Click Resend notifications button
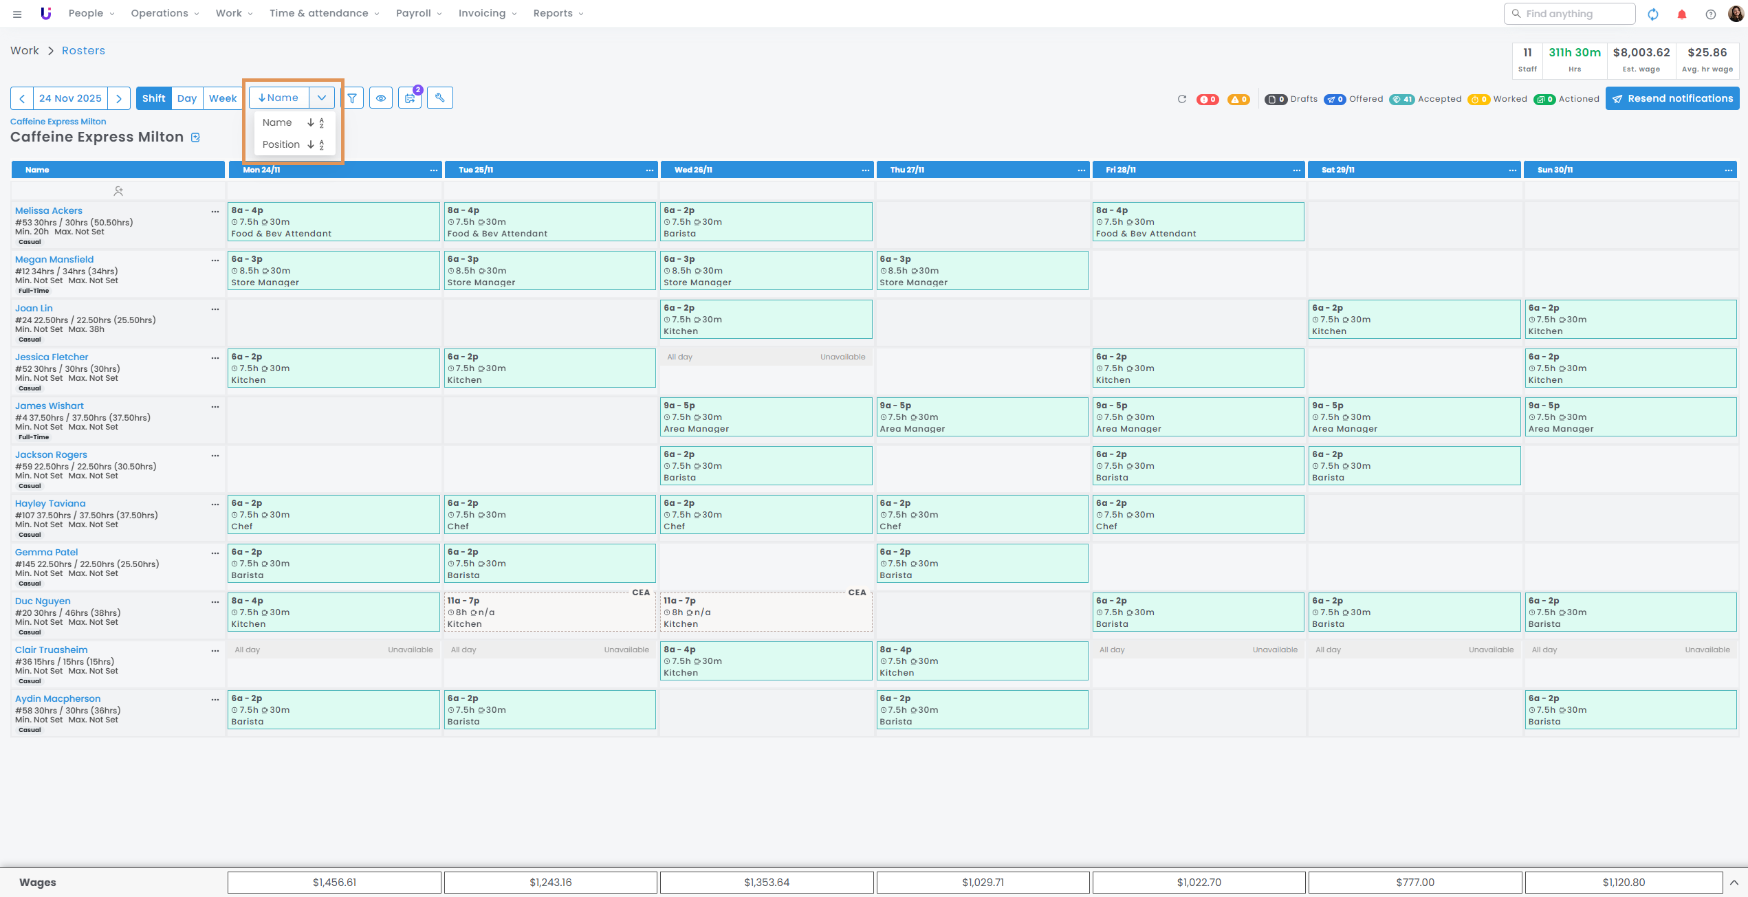Image resolution: width=1748 pixels, height=897 pixels. (1672, 98)
